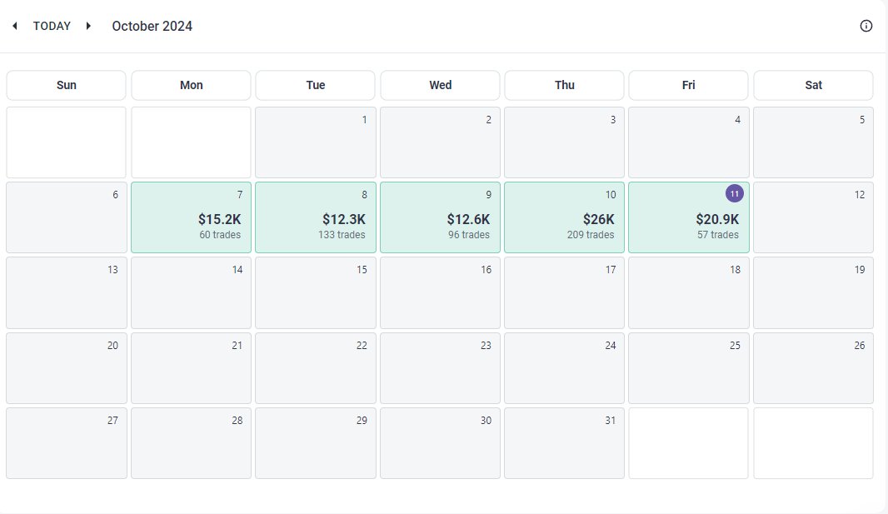Screen dimensions: 888x514
Task: Pick the October 15 day cell
Action: 316,292
